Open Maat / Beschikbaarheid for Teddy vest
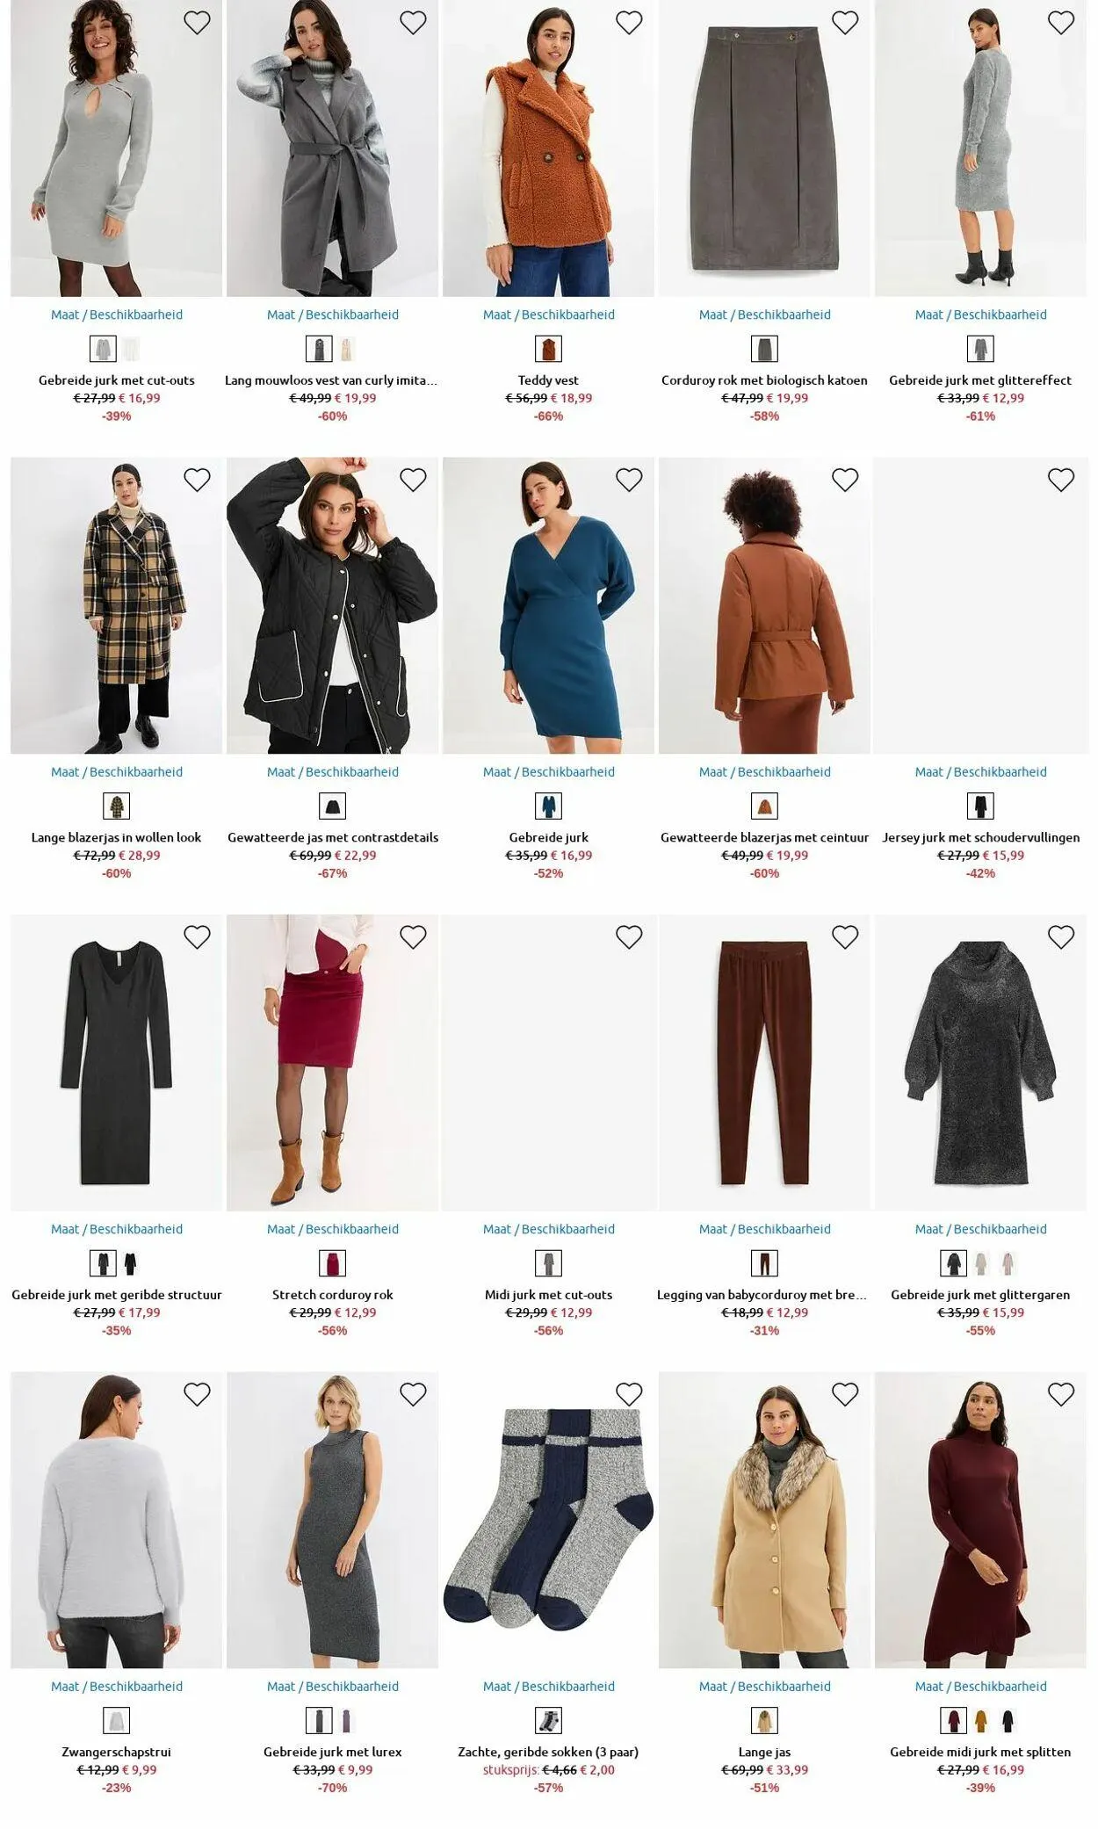 (x=549, y=314)
